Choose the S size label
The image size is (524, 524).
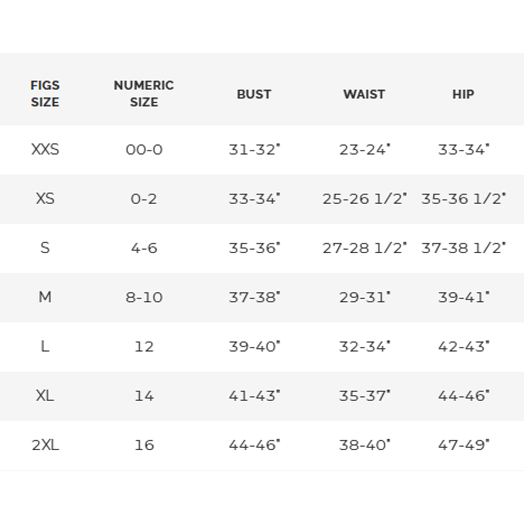click(x=45, y=248)
